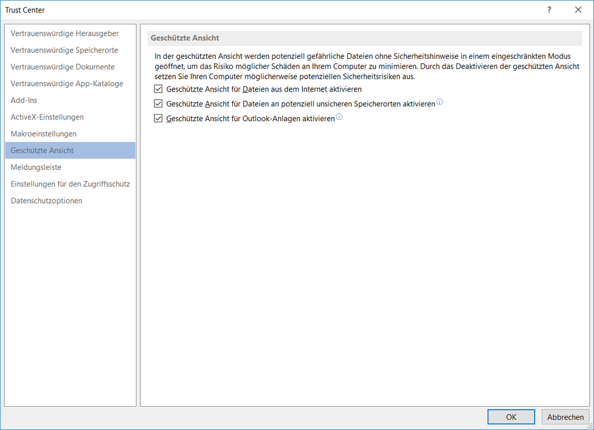Image resolution: width=594 pixels, height=430 pixels.
Task: Toggle protected view for unsicheren Speicherorten
Action: [x=158, y=104]
